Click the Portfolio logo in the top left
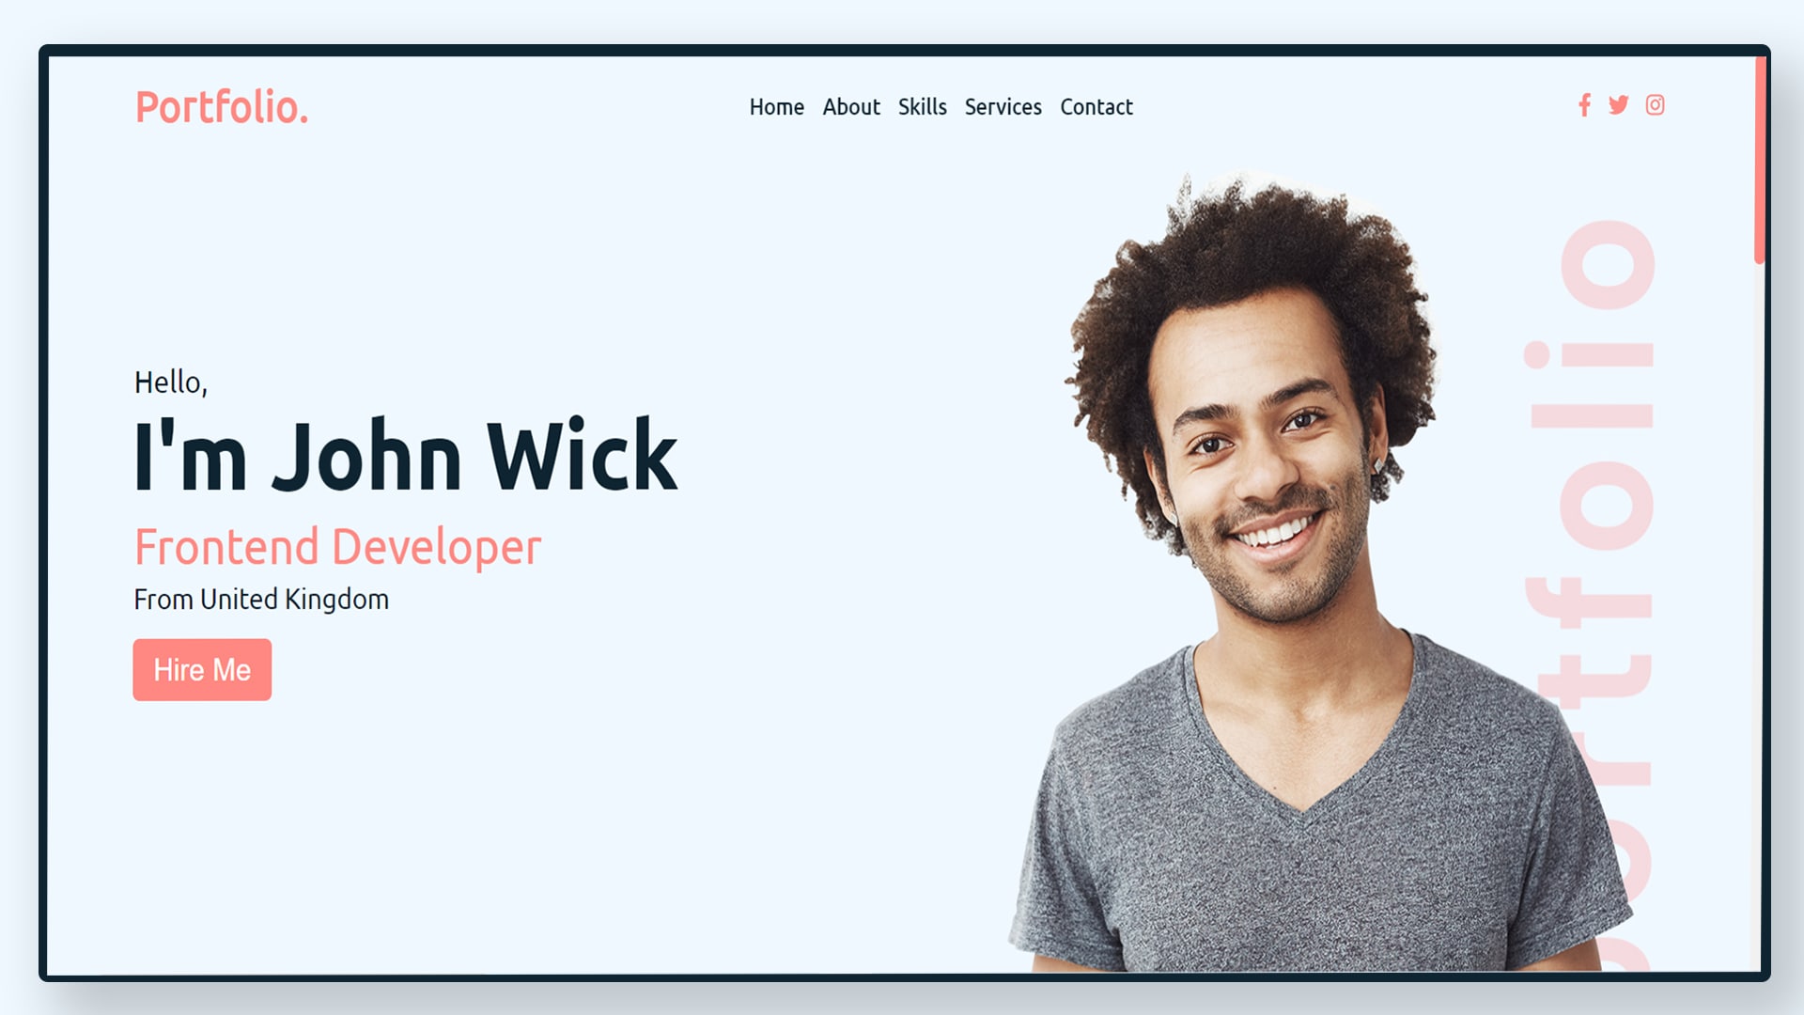Viewport: 1804px width, 1015px height. coord(221,108)
